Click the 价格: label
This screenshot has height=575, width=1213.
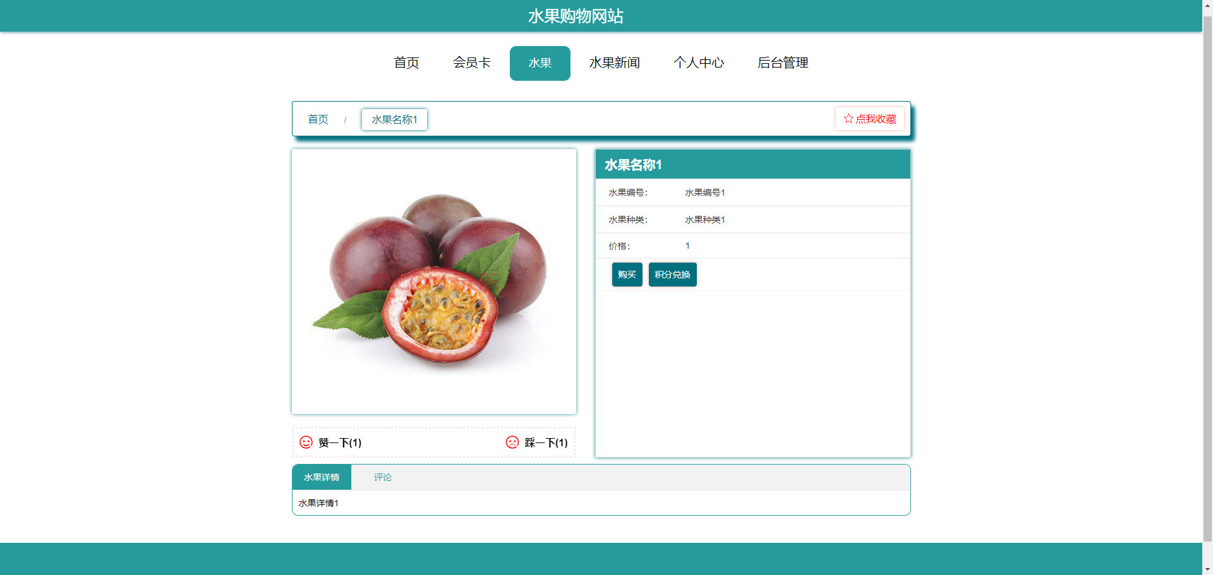coord(619,246)
